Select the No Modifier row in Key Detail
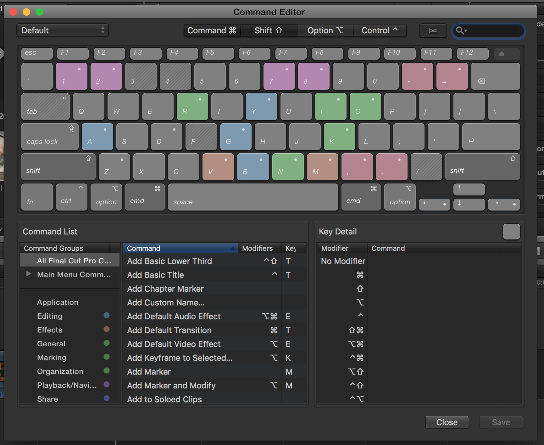 [419, 261]
